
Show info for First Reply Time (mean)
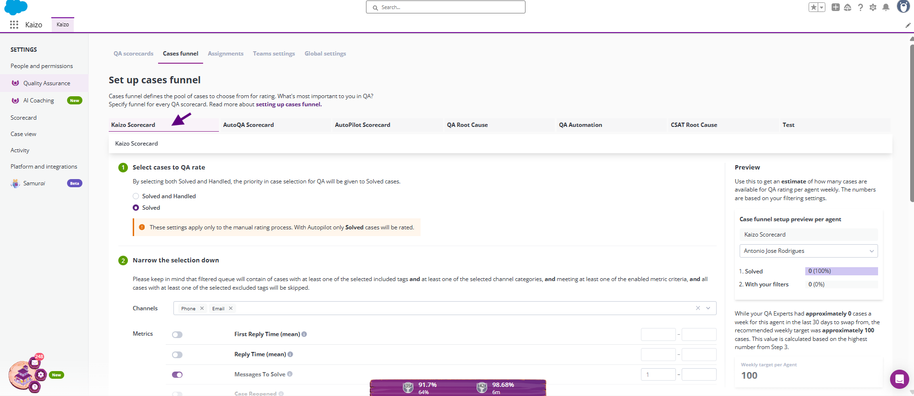coord(304,334)
